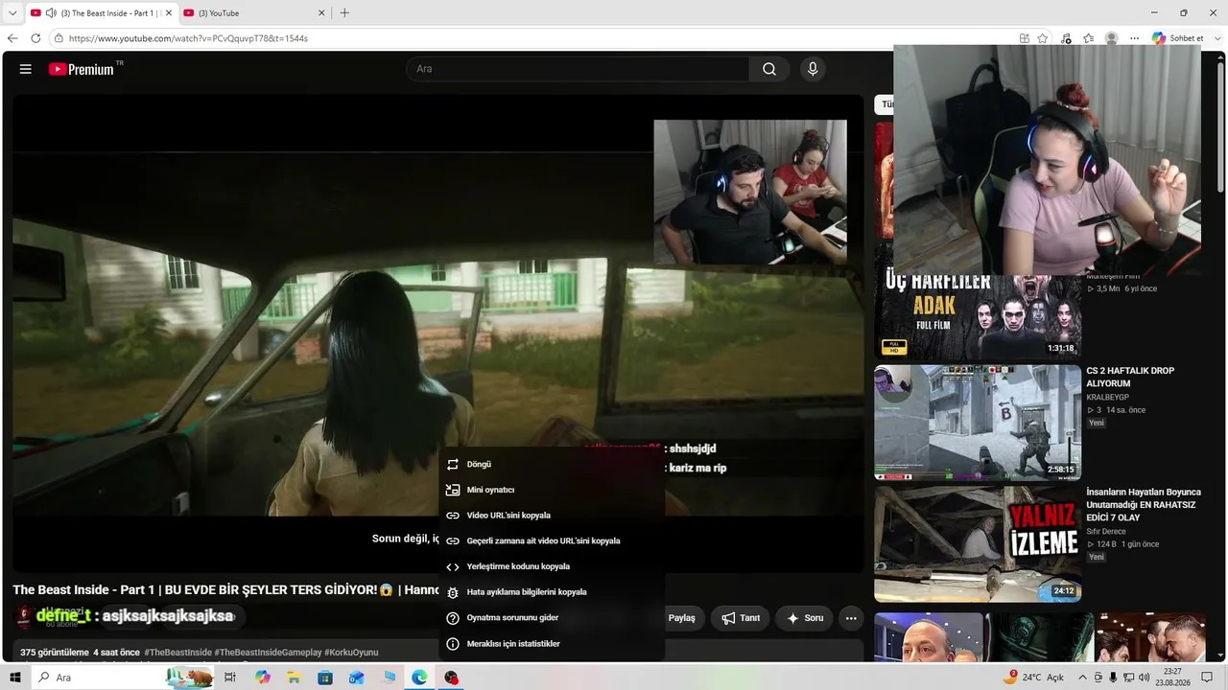
Task: Open the 'CS 2 HAFTALIK DROP ALIYORUM' thumbnail
Action: [x=978, y=422]
